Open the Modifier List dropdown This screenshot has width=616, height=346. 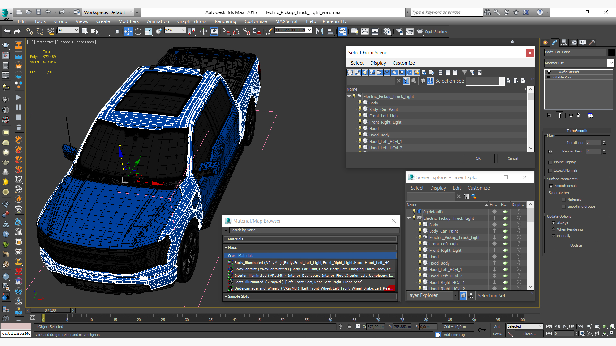611,63
